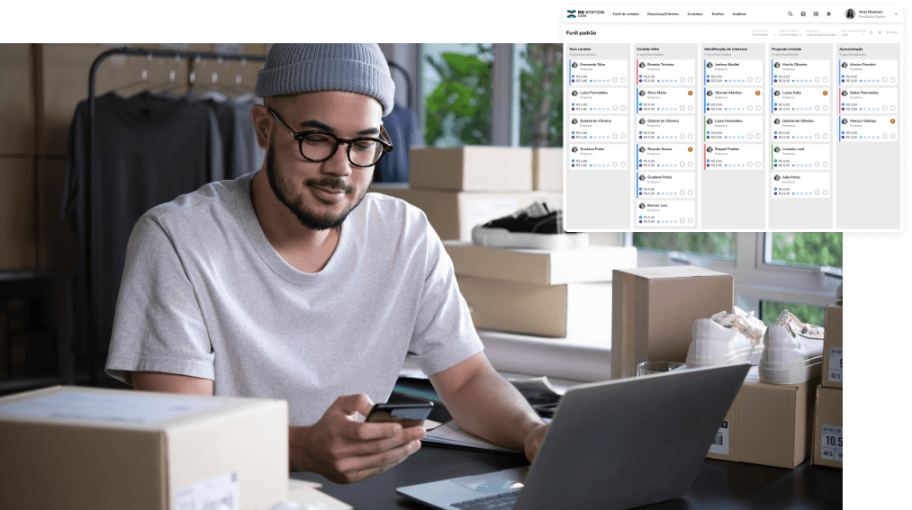This screenshot has width=912, height=510.
Task: Click orange clock badge on Rosa Maria card
Action: point(691,93)
